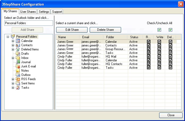
Task: Click the Delete Share button
Action: point(105,30)
